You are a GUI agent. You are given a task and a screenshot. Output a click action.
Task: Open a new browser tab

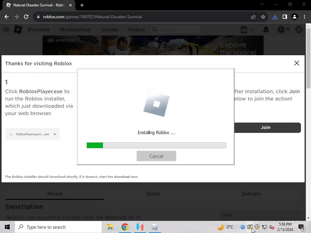point(82,5)
